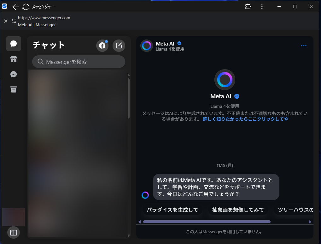Click the chat list scroll-down arrow
The width and height of the screenshot is (321, 244).
(x=129, y=236)
